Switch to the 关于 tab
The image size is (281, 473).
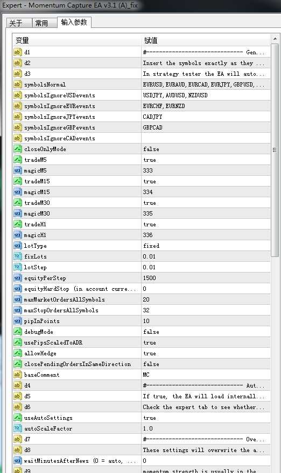coord(19,23)
